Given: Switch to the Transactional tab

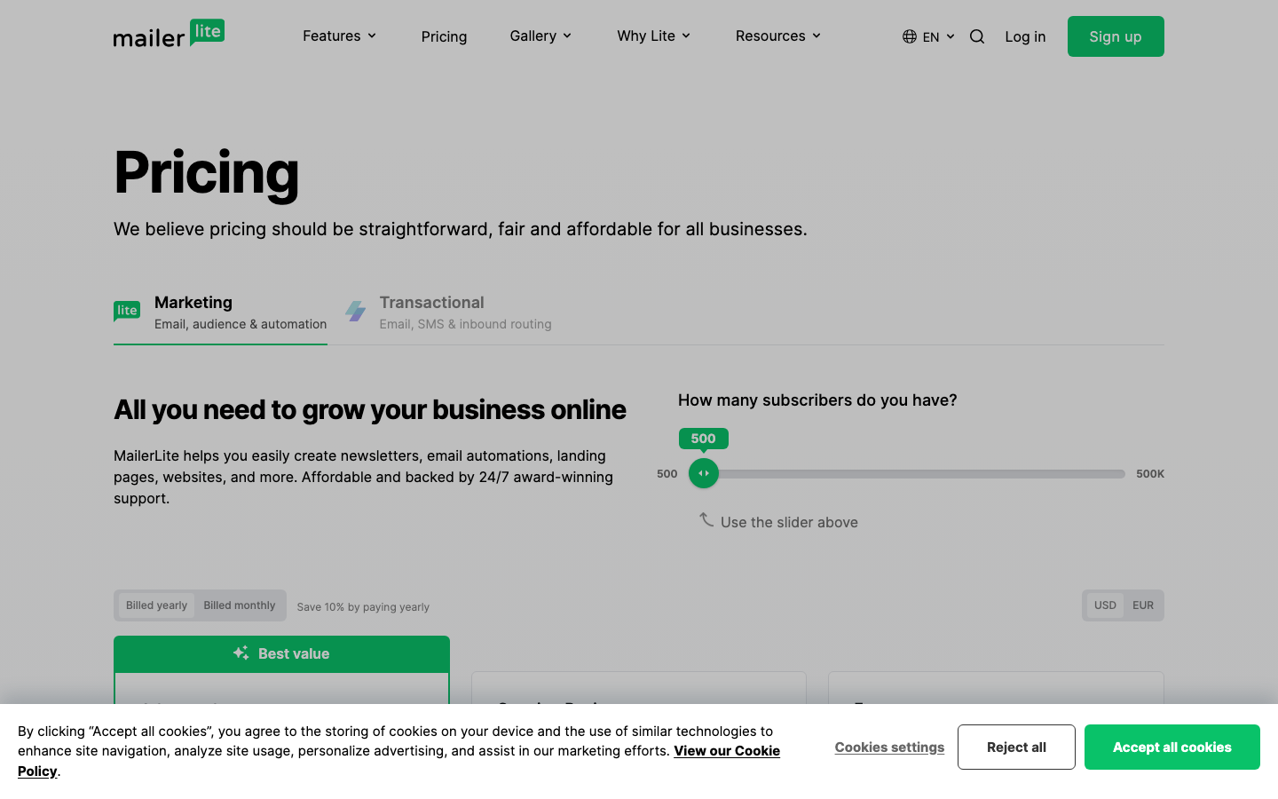Looking at the screenshot, I should click(448, 312).
